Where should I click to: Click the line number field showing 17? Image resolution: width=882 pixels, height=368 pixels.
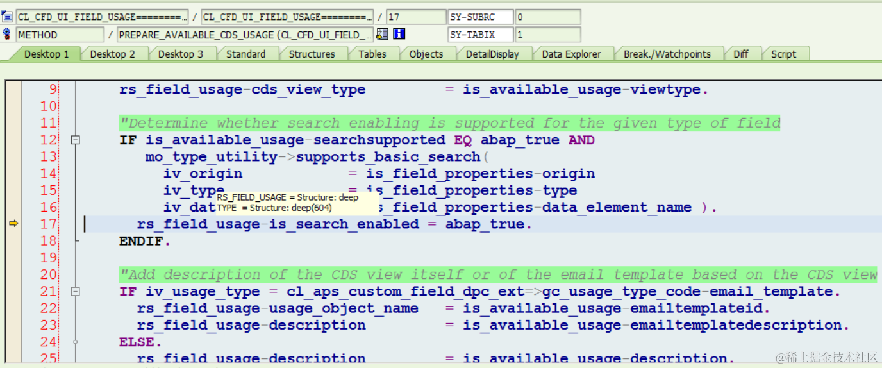(x=416, y=17)
